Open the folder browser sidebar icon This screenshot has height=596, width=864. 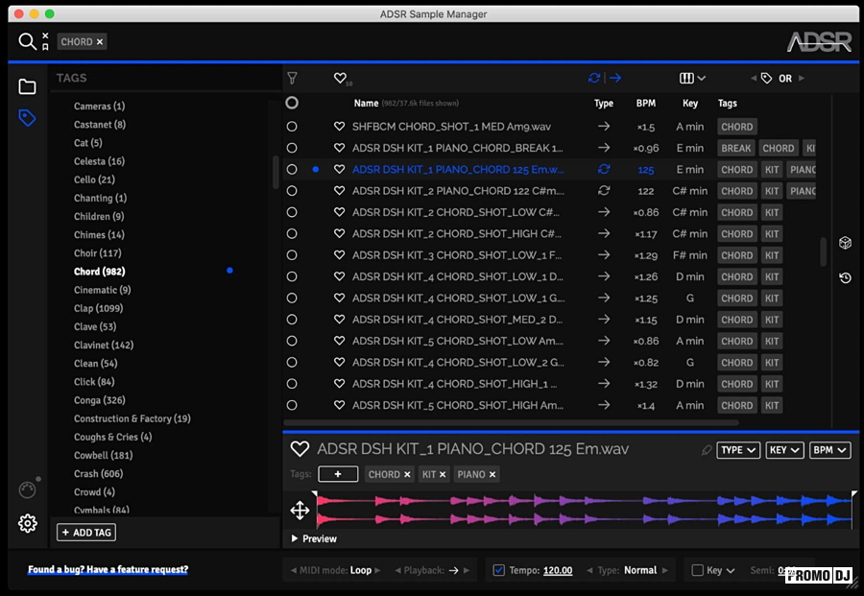[x=27, y=87]
